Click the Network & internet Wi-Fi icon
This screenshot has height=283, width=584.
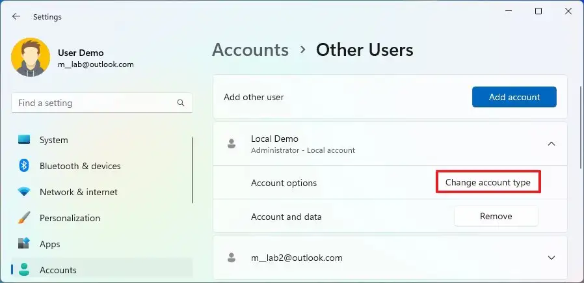24,192
